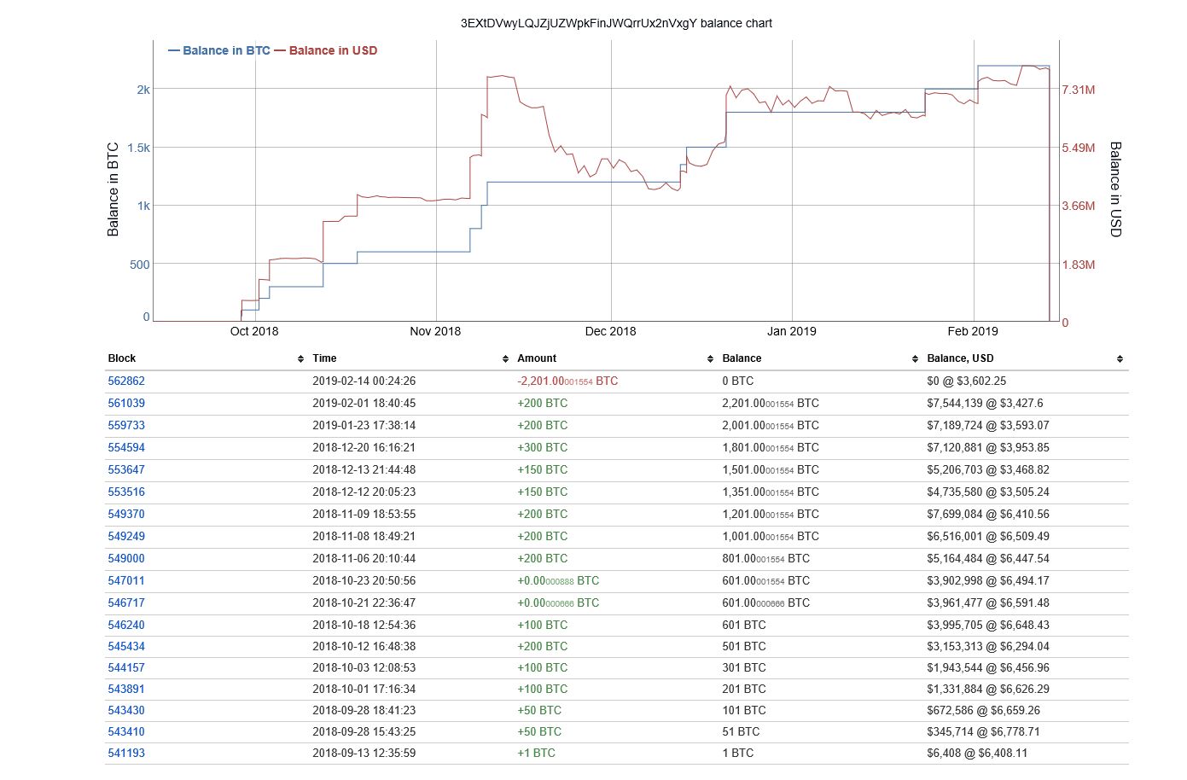This screenshot has width=1187, height=780.
Task: Select balance 801.00001554 BTC
Action: 765,558
